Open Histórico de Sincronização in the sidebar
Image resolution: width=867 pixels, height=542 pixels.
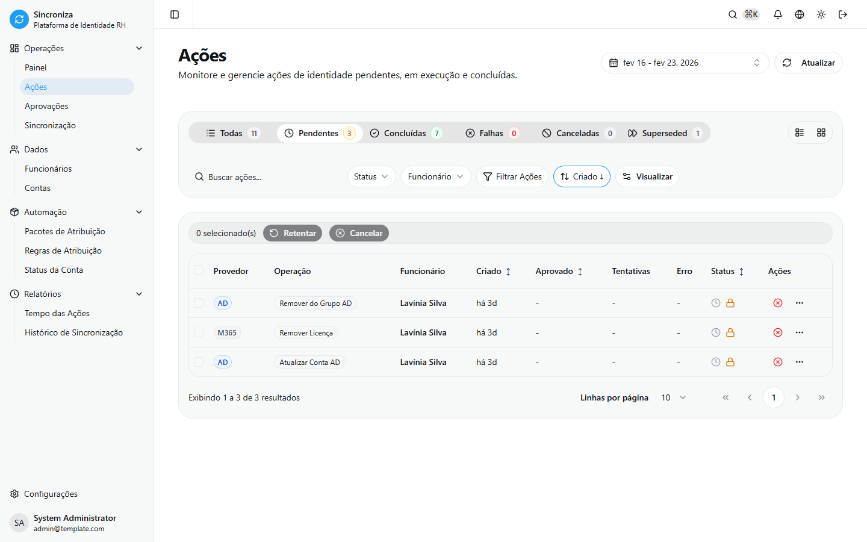click(73, 332)
